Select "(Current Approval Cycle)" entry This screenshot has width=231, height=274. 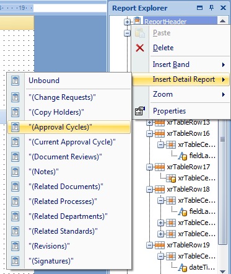click(x=69, y=142)
